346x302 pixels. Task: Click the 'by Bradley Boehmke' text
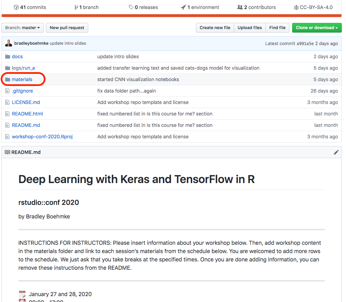44,217
